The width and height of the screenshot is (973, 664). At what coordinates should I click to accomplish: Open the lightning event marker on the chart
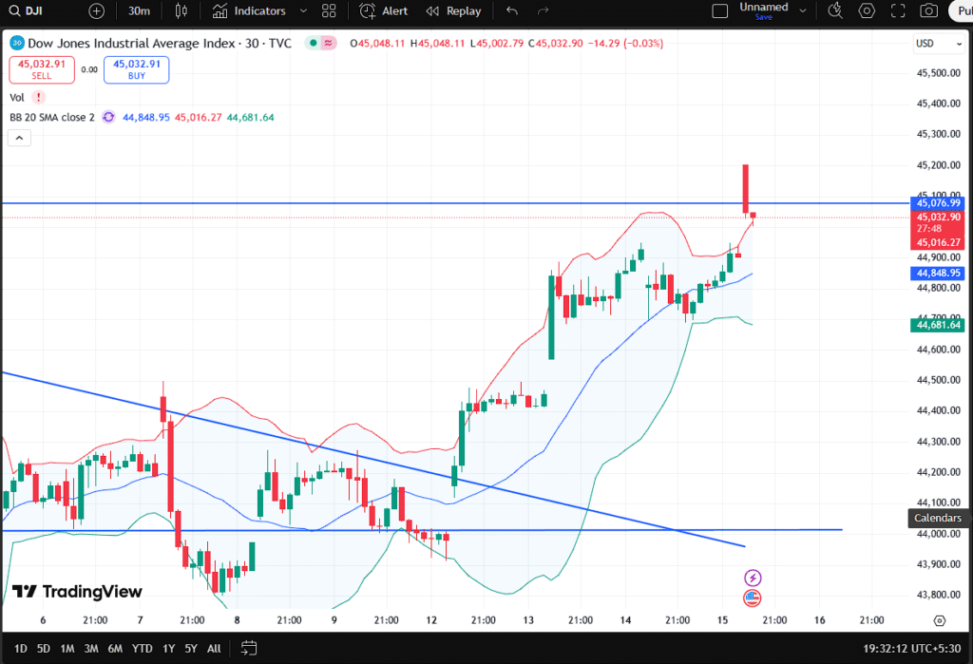pyautogui.click(x=753, y=579)
